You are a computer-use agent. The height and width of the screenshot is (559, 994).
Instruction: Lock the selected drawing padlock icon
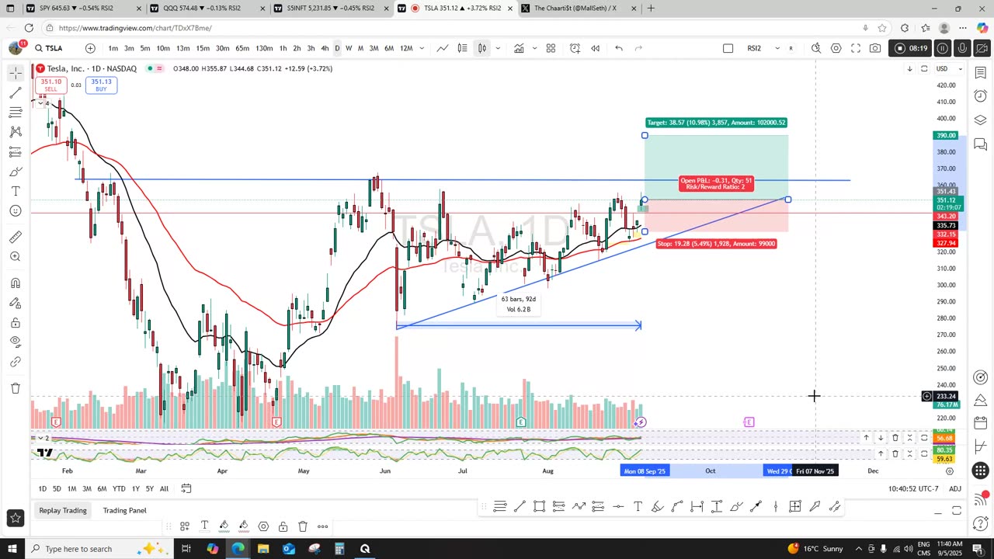[283, 526]
